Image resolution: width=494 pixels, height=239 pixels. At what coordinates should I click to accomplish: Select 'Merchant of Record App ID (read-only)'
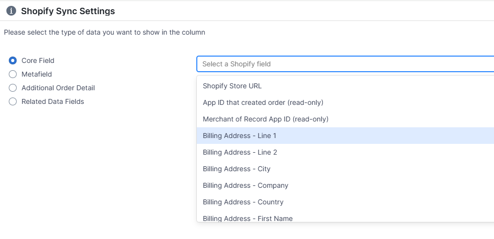pos(345,119)
